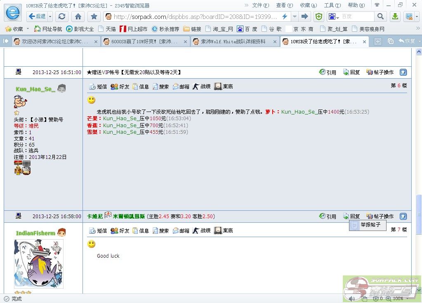Go to the browser home page icon
Image resolution: width=422 pixels, height=303 pixels.
78,16
